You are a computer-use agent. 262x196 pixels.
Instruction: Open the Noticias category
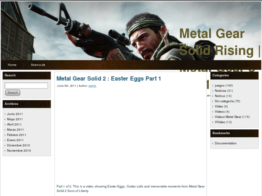221,91
